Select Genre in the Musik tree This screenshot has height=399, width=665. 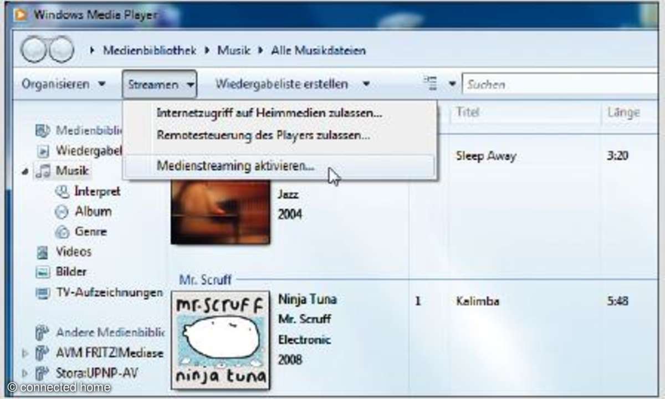91,232
